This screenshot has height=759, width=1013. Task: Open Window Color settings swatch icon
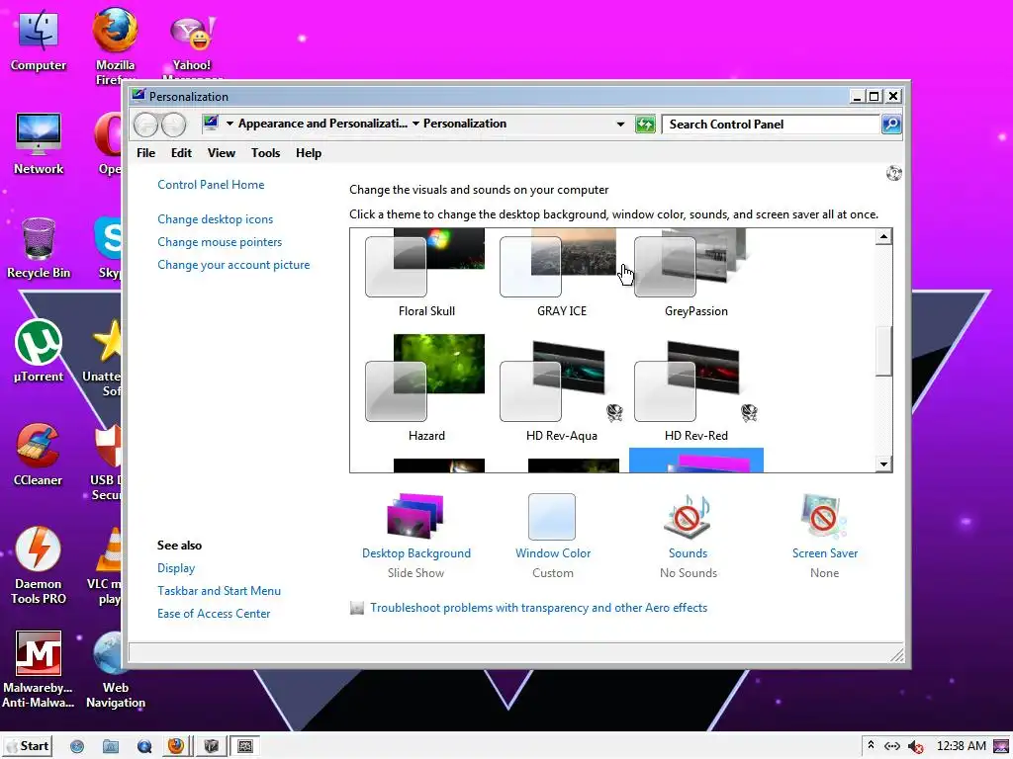[552, 516]
